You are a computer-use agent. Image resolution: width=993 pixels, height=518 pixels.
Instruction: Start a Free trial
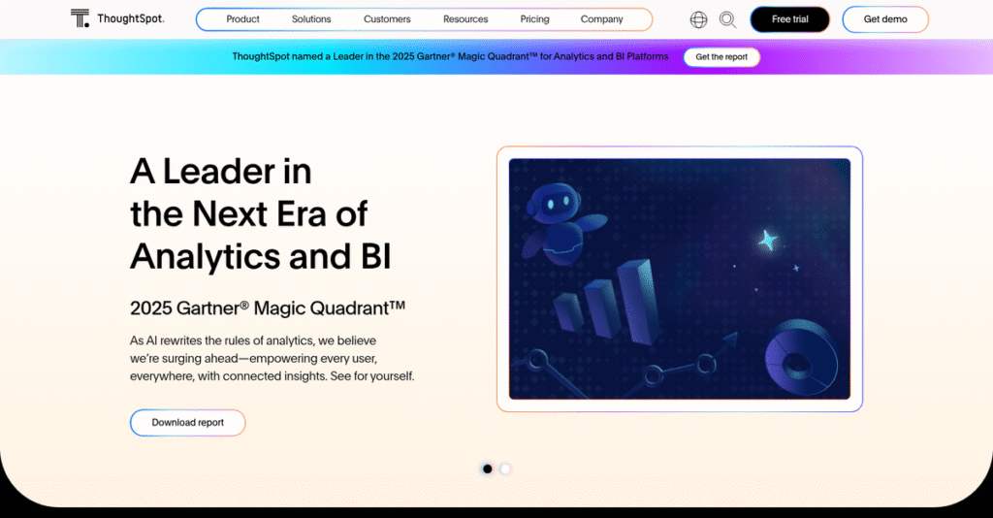[x=789, y=19]
